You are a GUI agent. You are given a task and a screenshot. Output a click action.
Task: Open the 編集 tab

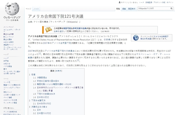124,9
